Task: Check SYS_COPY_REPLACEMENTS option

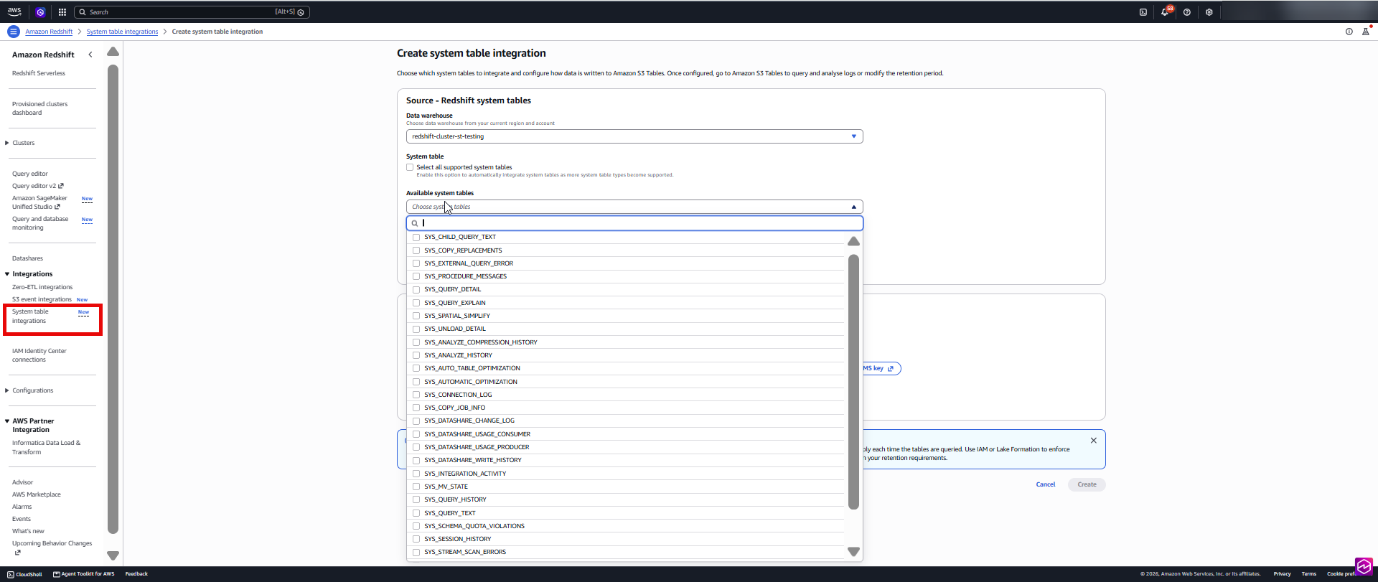Action: tap(416, 250)
